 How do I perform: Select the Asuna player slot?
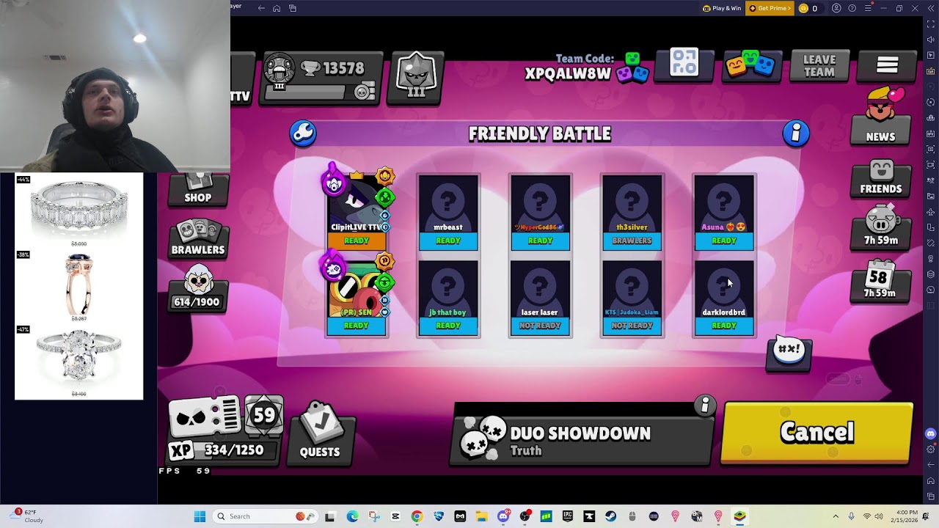tap(723, 212)
